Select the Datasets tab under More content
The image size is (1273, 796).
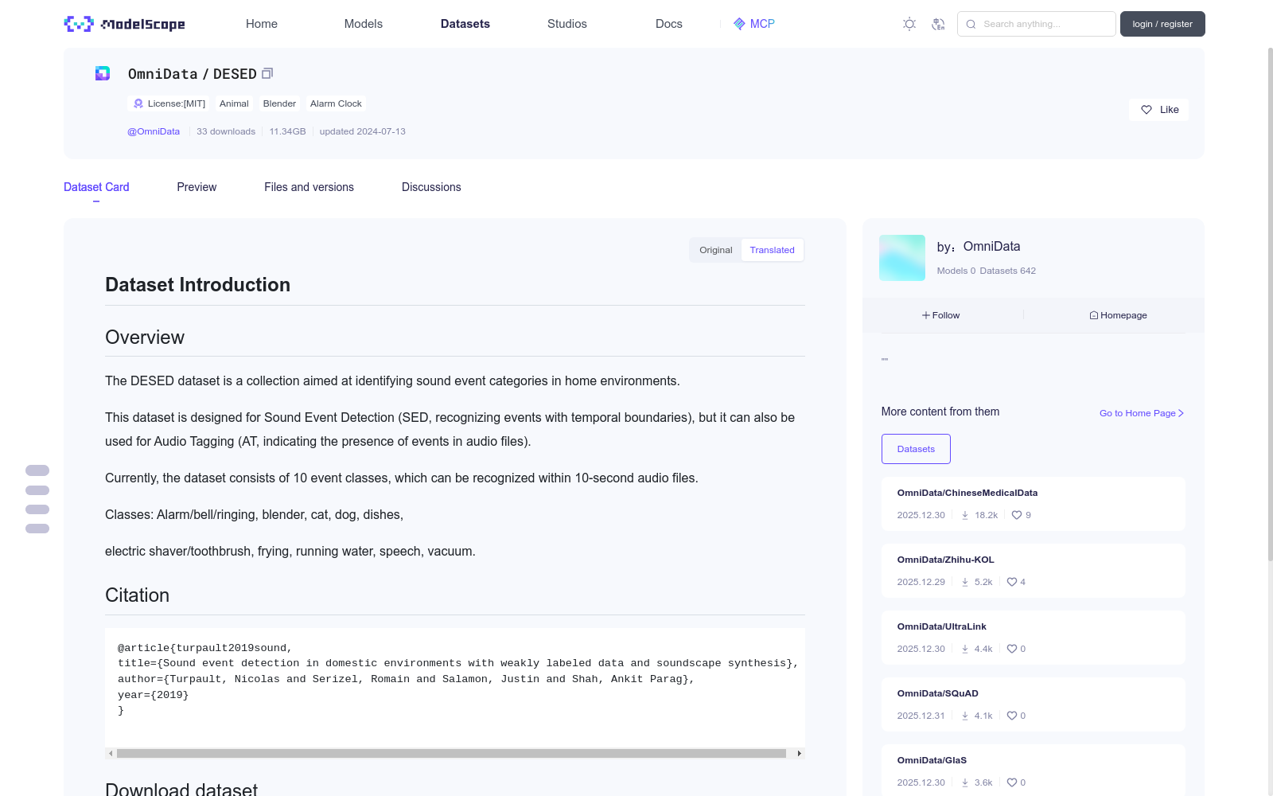coord(916,449)
